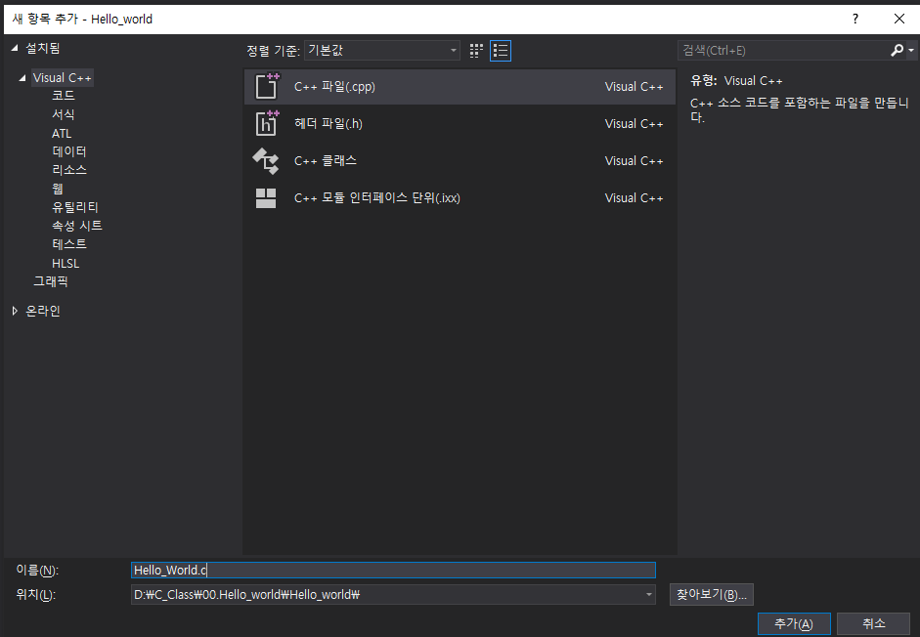Select the ATL category
The image size is (920, 637).
(61, 133)
